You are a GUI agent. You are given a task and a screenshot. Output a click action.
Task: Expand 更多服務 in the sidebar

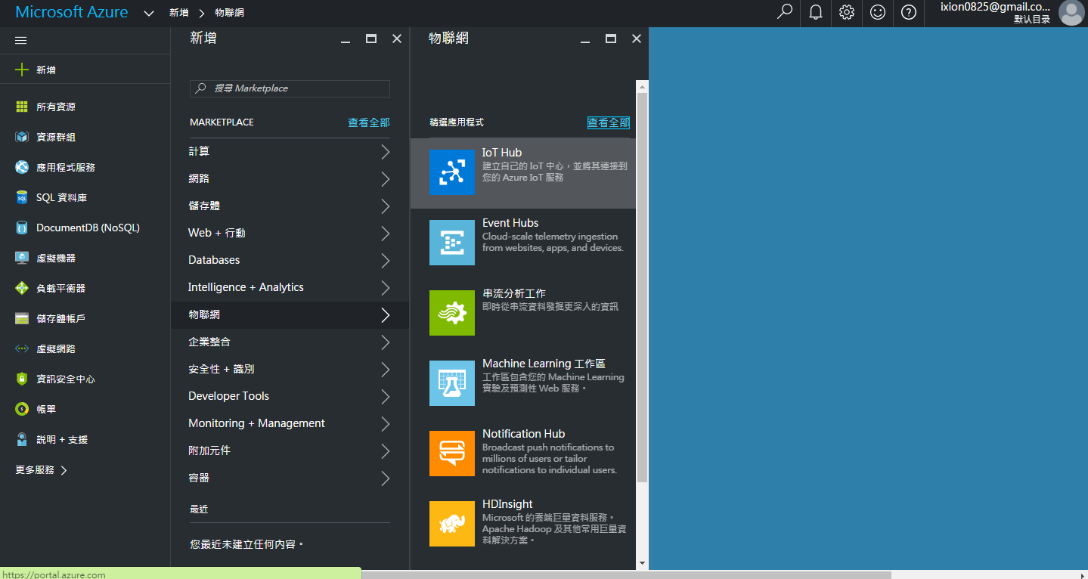pos(41,470)
